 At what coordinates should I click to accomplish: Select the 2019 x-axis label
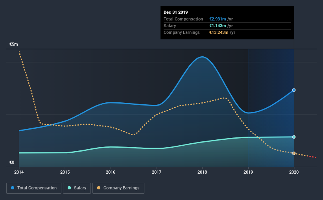coord(248,172)
